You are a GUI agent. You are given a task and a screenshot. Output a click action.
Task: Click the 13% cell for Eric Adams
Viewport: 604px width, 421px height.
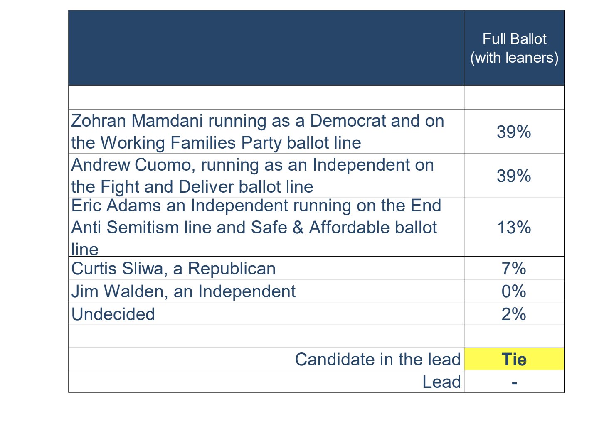pyautogui.click(x=514, y=227)
